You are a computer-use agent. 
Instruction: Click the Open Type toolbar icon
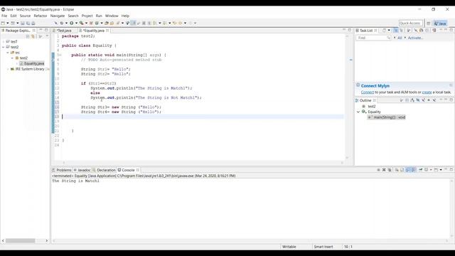pos(107,23)
